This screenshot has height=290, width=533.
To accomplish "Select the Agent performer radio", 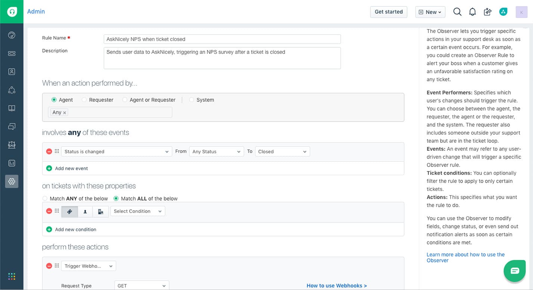I will pos(54,100).
